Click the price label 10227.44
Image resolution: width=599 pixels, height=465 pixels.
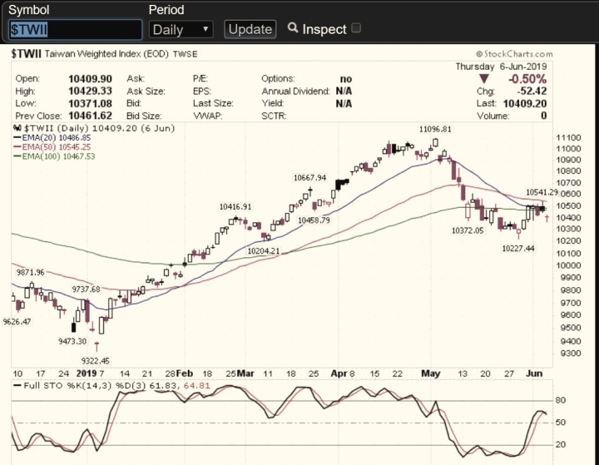click(x=518, y=249)
